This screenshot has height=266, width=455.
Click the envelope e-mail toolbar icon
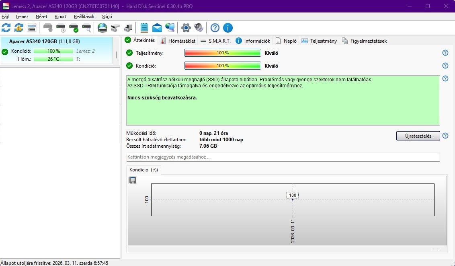coord(157,28)
